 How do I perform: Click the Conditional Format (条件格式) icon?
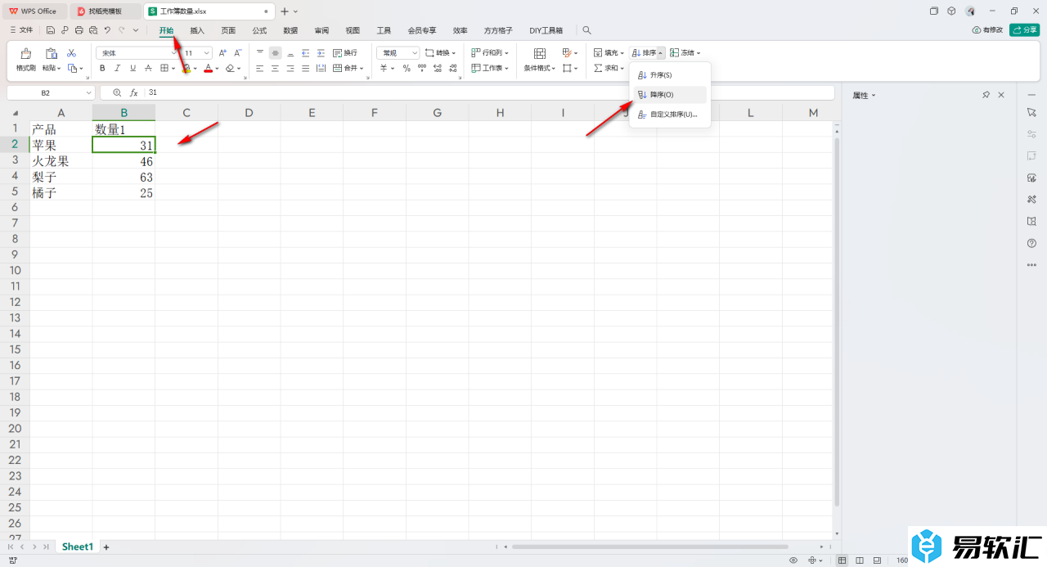pyautogui.click(x=540, y=53)
